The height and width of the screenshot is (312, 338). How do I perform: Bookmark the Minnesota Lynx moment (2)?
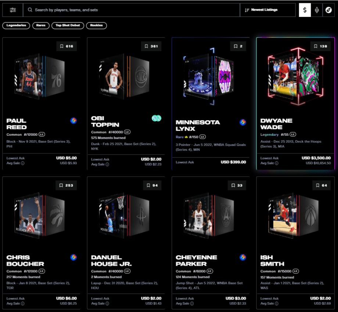coord(238,46)
